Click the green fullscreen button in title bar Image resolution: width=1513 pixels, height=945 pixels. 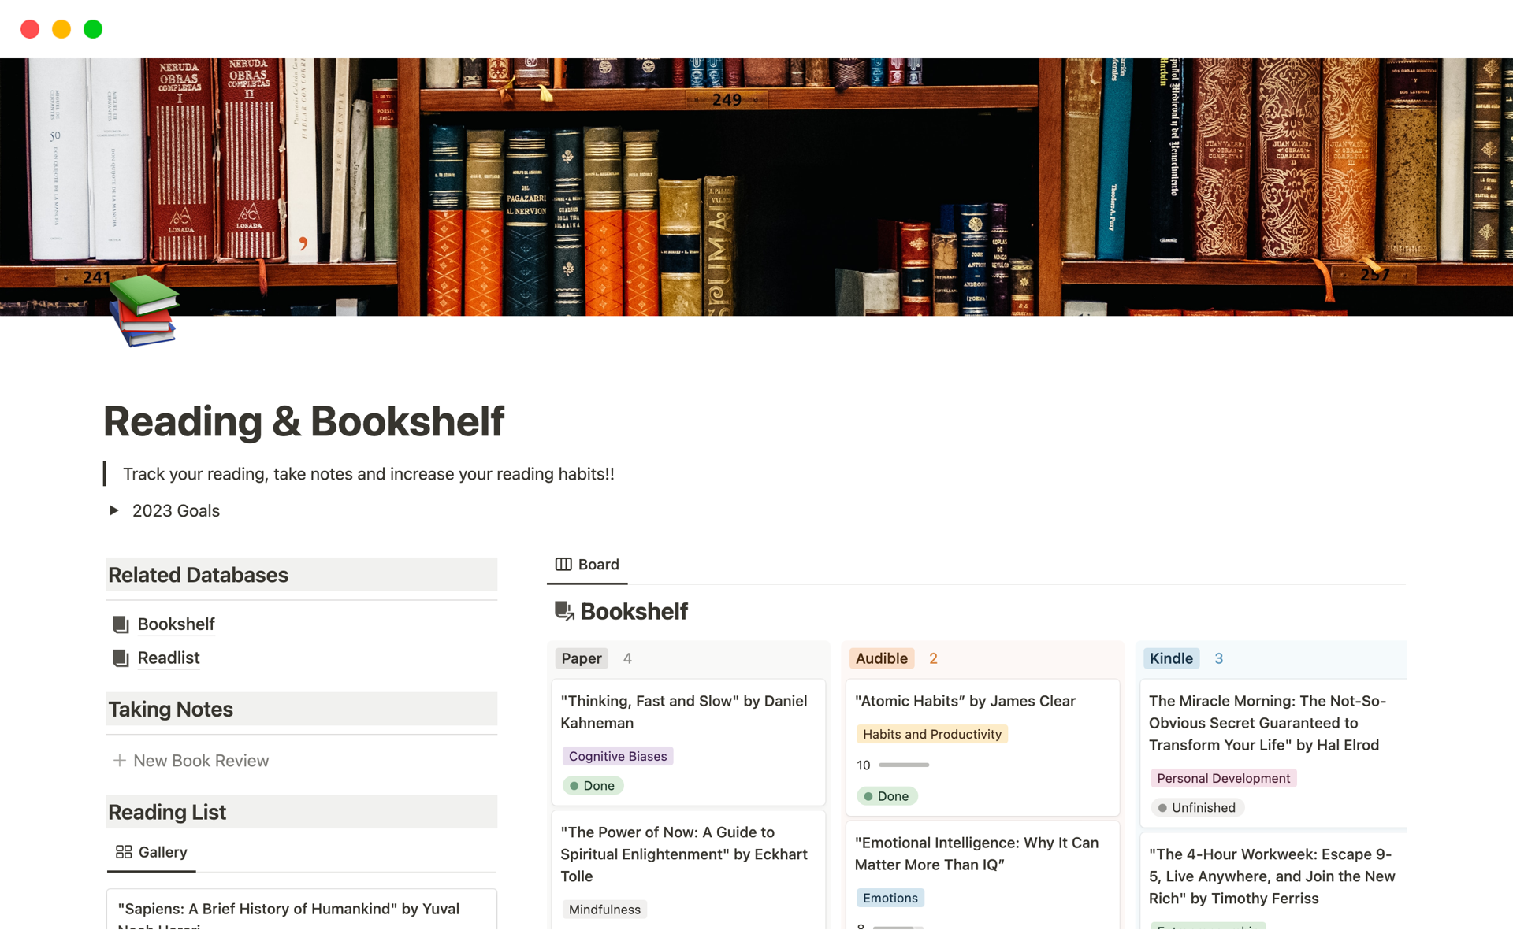tap(92, 28)
